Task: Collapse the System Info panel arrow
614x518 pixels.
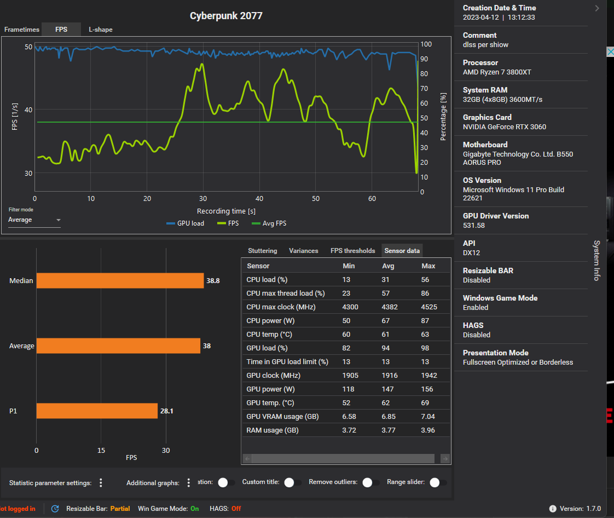Action: click(597, 8)
